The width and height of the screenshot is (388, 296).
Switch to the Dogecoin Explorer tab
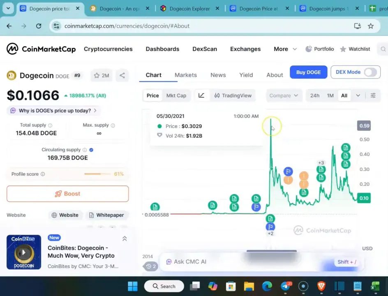coord(189,9)
